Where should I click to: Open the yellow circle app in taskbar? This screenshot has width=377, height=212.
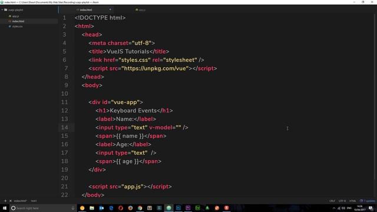(82, 208)
